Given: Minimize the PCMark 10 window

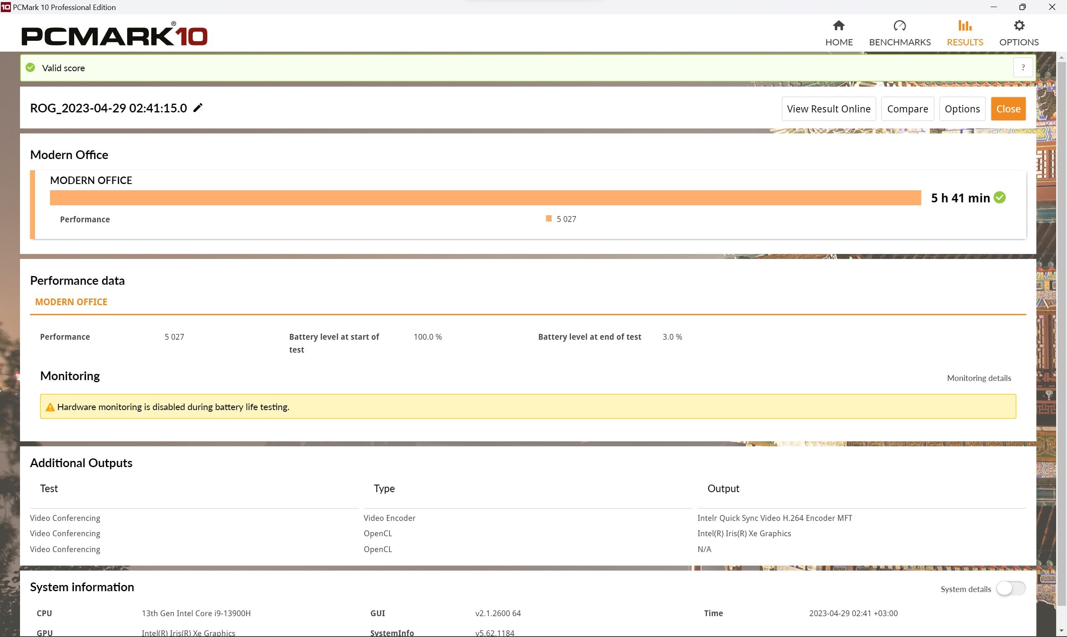Looking at the screenshot, I should (993, 7).
